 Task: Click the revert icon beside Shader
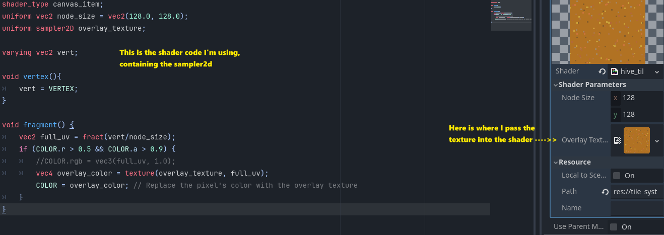coord(602,72)
